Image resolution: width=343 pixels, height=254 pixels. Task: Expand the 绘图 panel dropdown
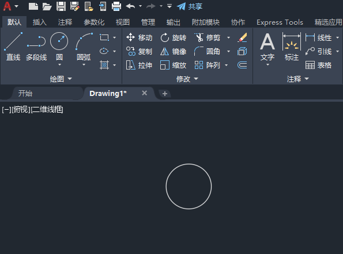(x=70, y=79)
